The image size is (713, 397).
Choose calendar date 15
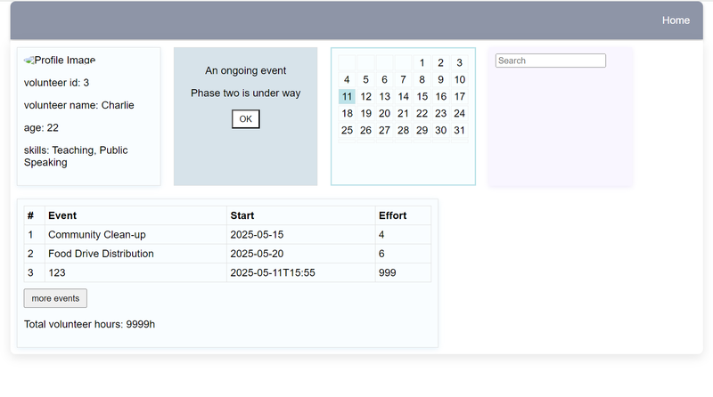422,96
